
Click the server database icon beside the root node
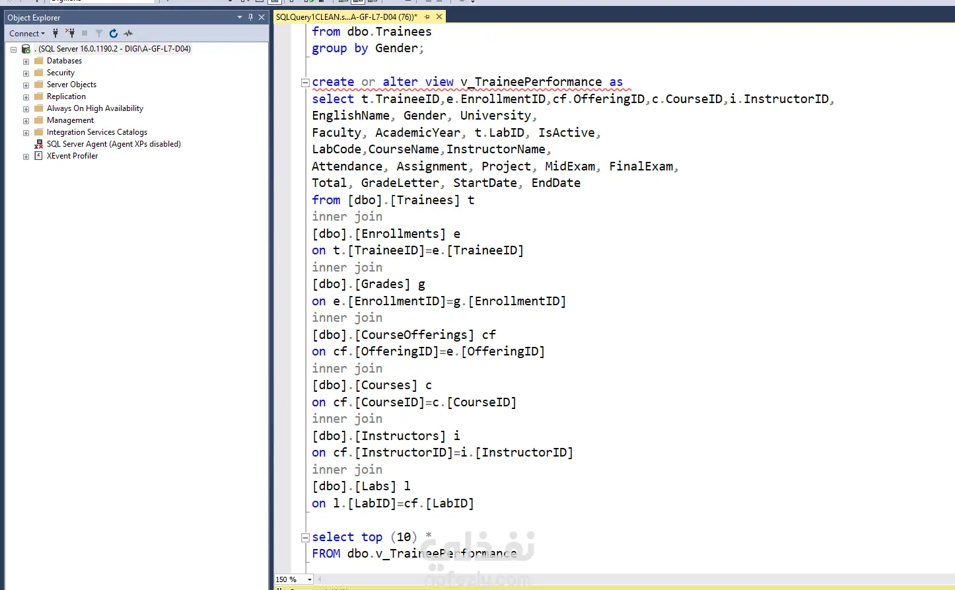(26, 49)
